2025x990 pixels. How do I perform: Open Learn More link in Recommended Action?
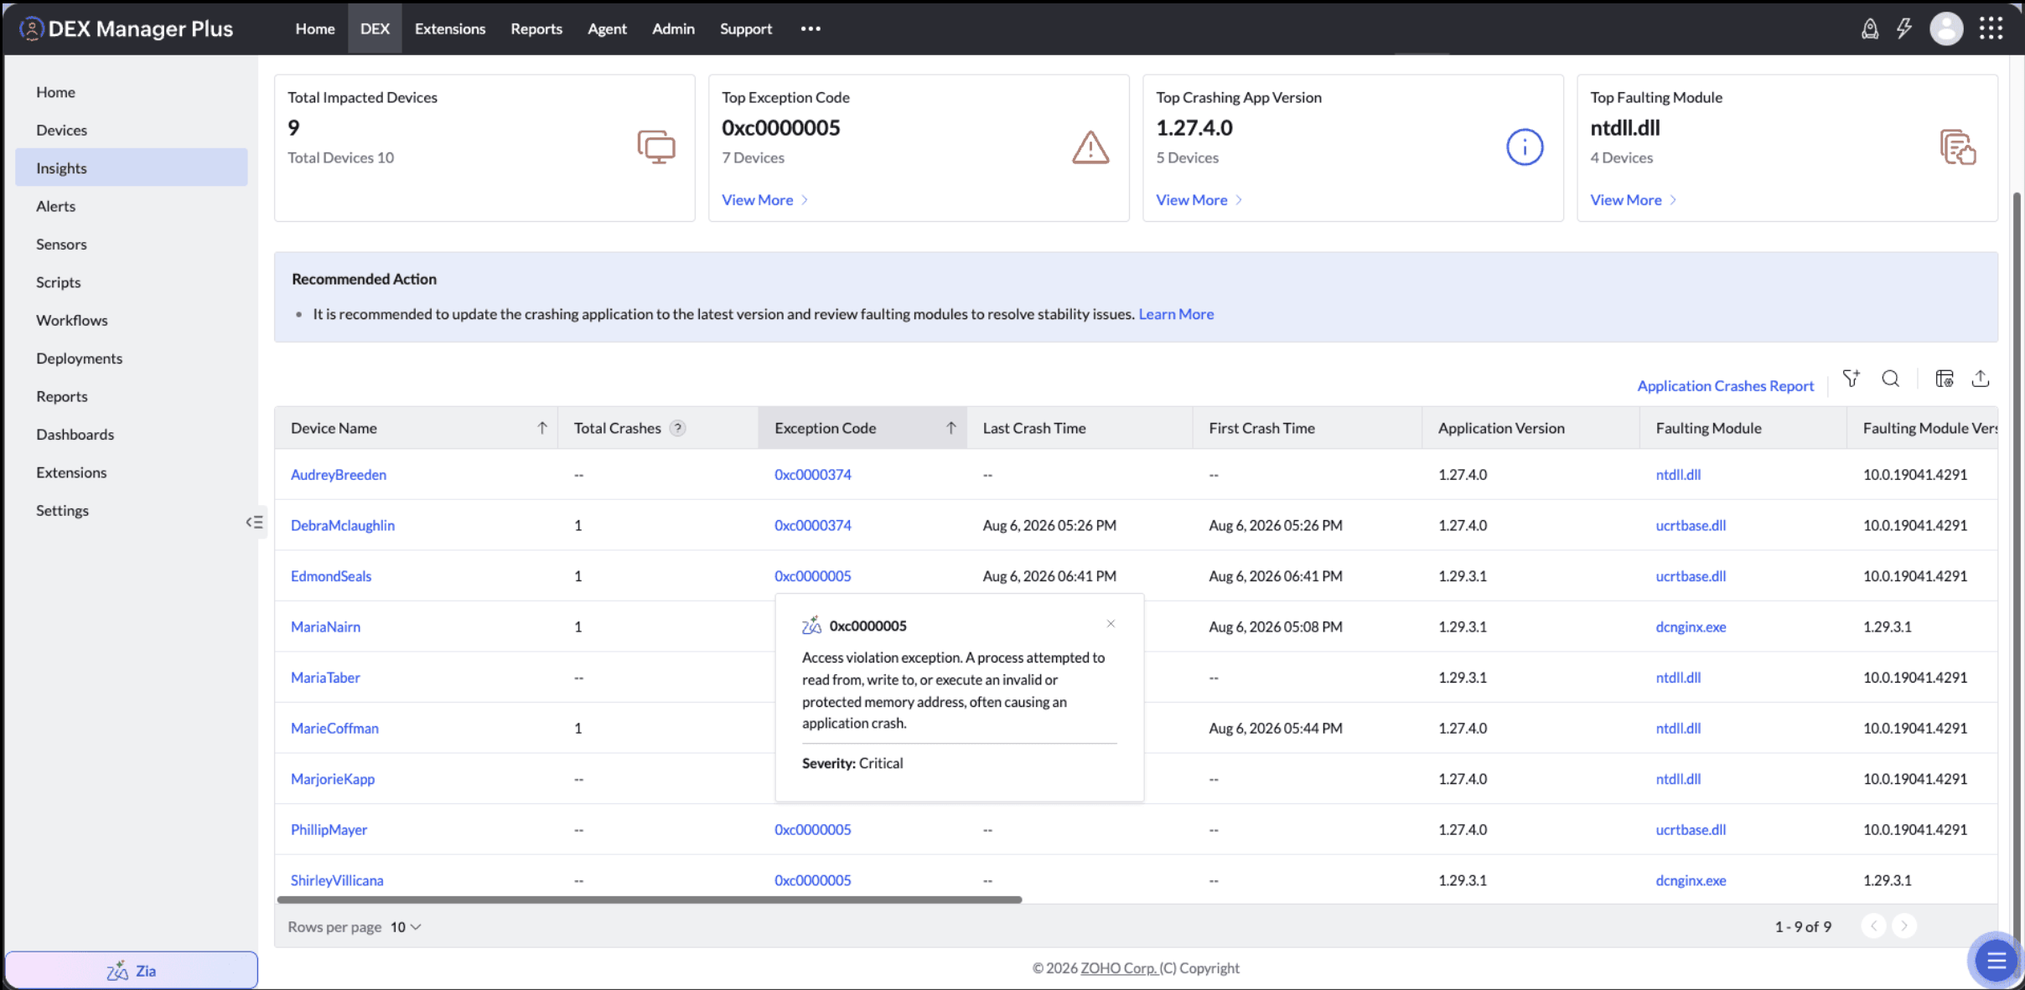(x=1176, y=314)
